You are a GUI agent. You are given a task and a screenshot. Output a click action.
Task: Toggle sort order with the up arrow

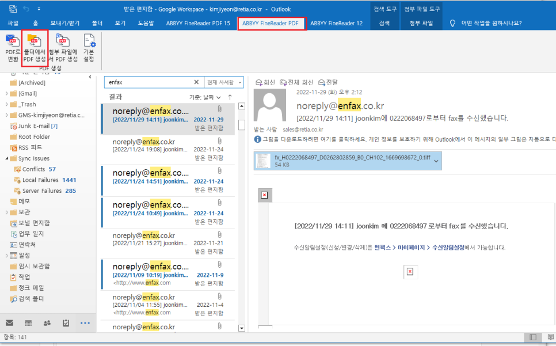[230, 97]
